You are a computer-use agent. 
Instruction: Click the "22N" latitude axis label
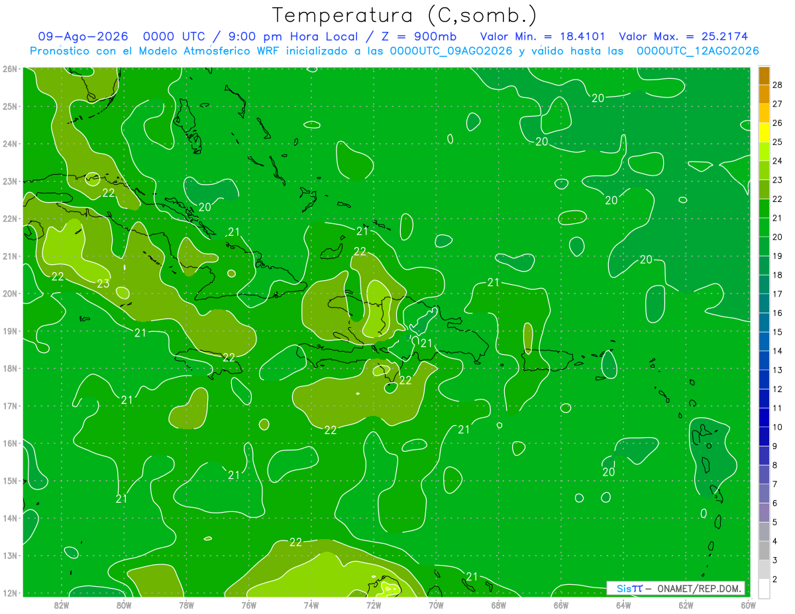pos(10,219)
